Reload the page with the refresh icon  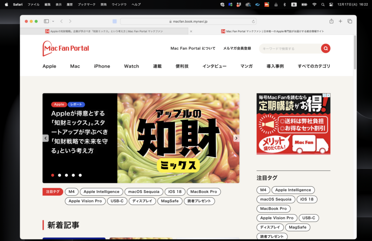(x=253, y=21)
